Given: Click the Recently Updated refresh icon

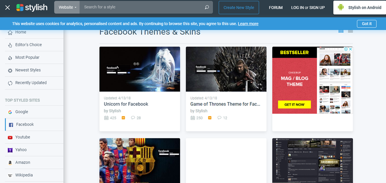Looking at the screenshot, I should pos(10,83).
